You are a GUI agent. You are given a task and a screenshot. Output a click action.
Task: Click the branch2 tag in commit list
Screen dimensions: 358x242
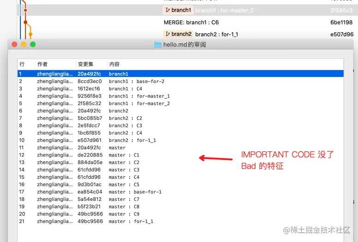(179, 34)
